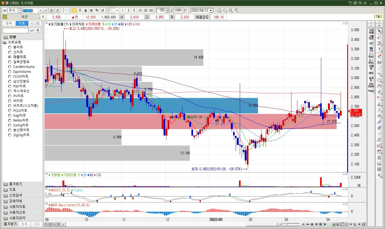385x229 pixels.
Task: Add the OBV indicator from right panel
Action: coord(371,73)
